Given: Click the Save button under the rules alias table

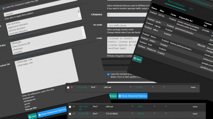Looking at the screenshot, I should click(137, 59).
